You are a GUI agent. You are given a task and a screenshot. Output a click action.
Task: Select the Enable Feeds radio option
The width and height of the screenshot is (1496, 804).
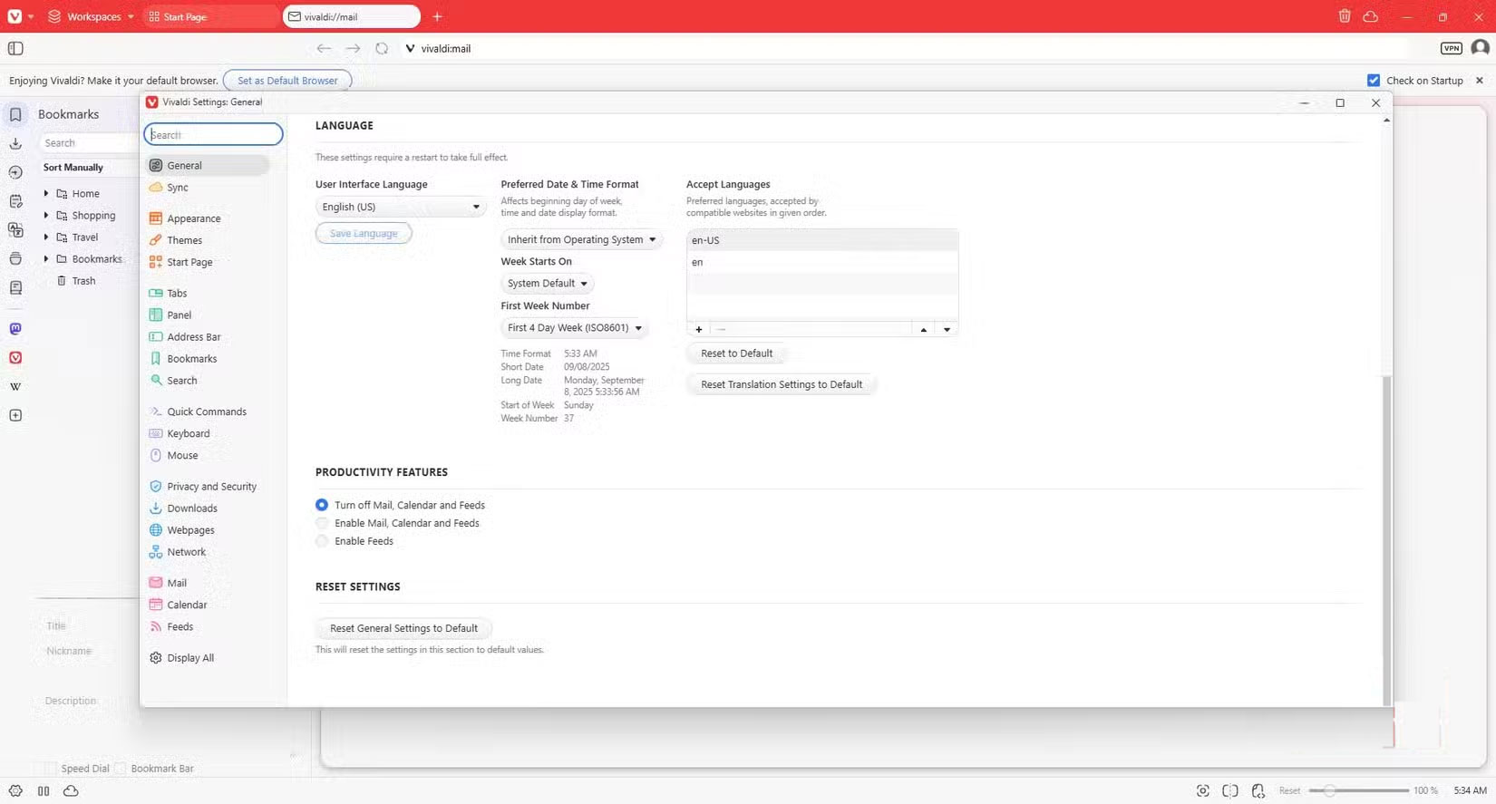coord(322,541)
